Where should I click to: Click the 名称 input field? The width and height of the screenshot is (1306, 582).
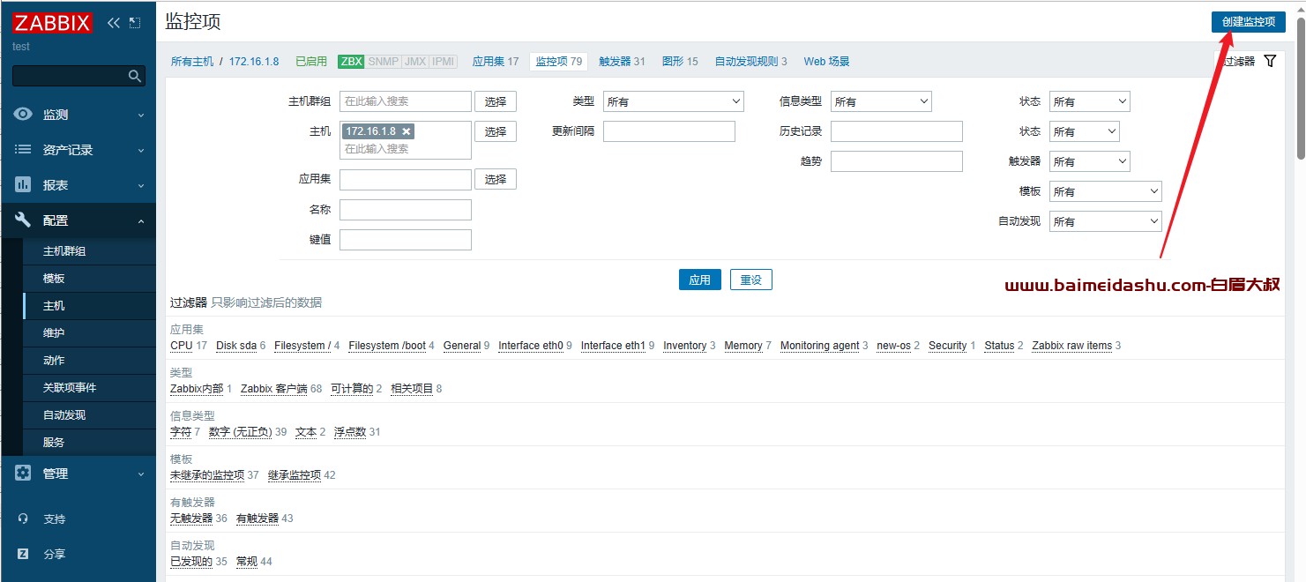[406, 210]
